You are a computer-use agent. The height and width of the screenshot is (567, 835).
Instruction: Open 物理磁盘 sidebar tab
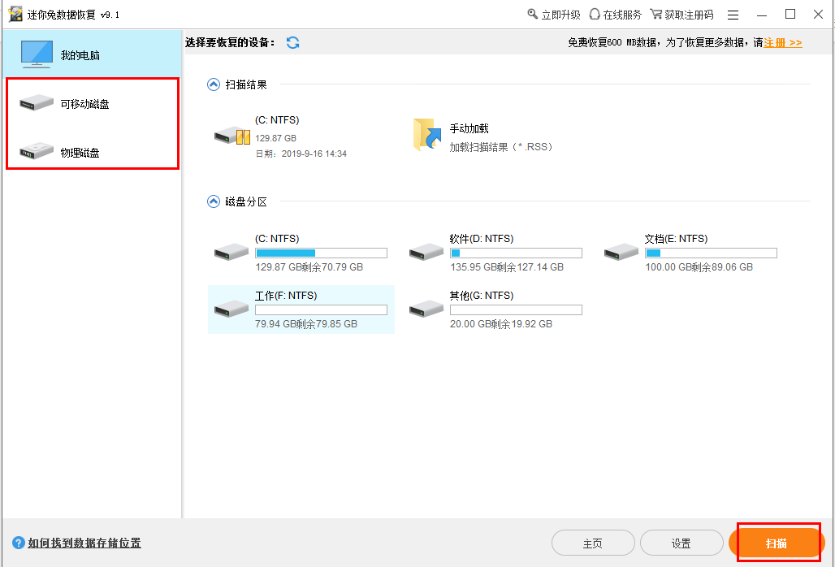click(x=92, y=152)
